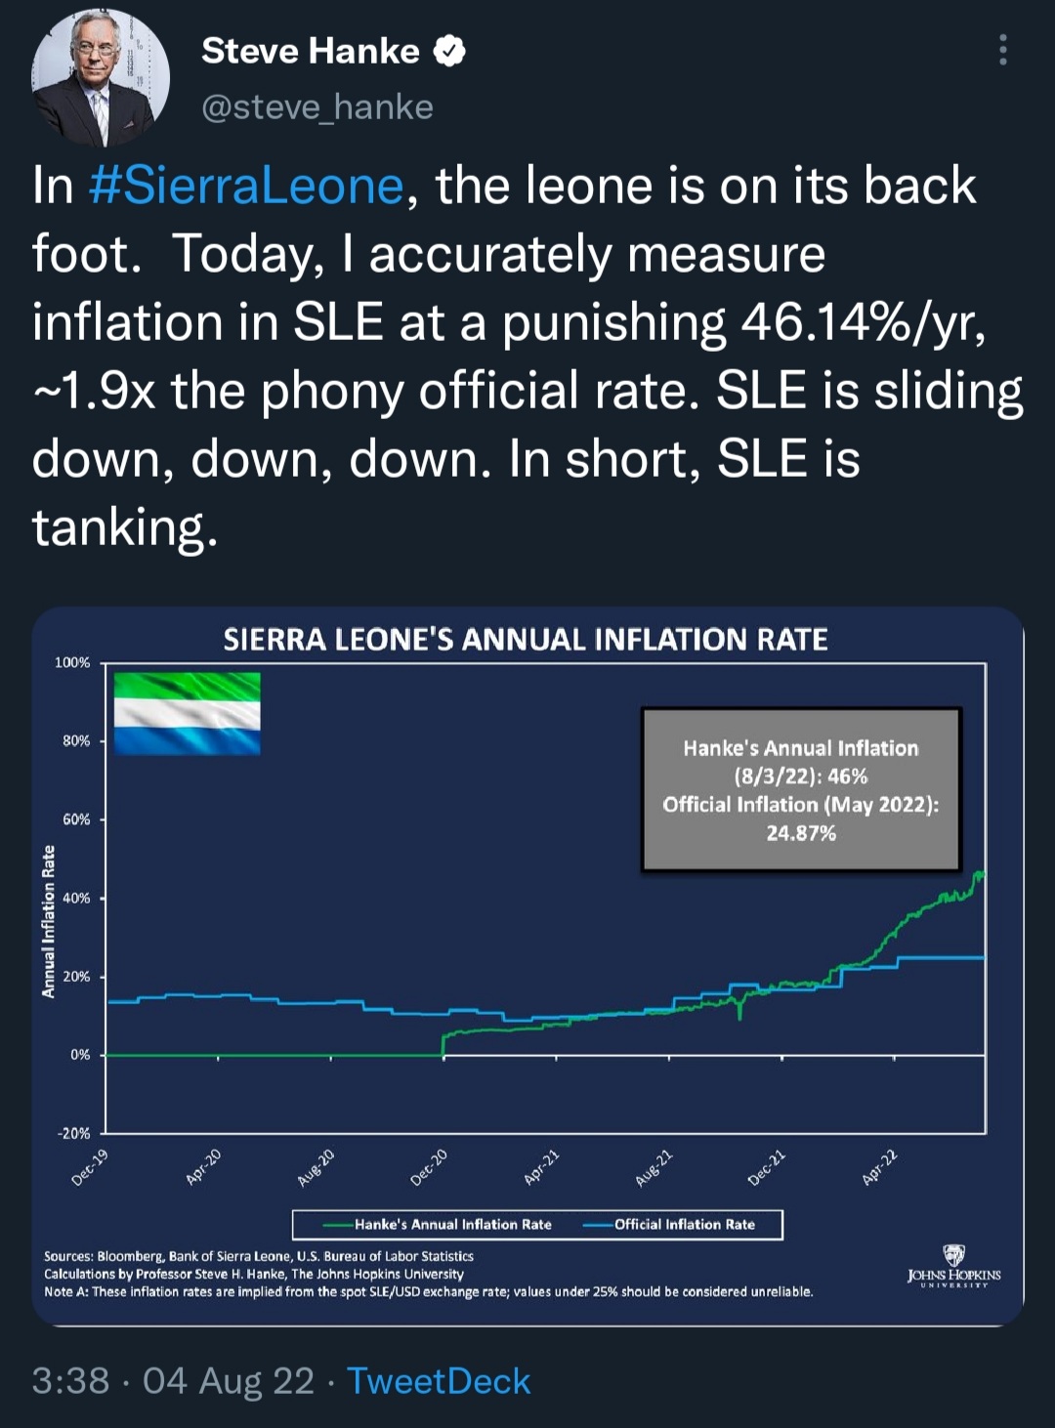Click the TweetDeck source link
This screenshot has height=1428, width=1055.
coord(439,1380)
